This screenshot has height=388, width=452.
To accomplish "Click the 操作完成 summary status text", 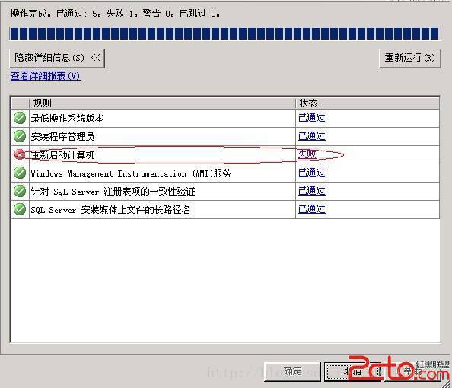I will [116, 14].
